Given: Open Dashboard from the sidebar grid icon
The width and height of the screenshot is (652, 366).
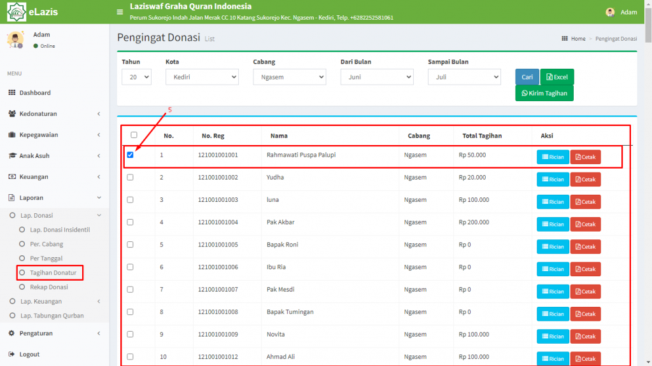Looking at the screenshot, I should click(11, 92).
